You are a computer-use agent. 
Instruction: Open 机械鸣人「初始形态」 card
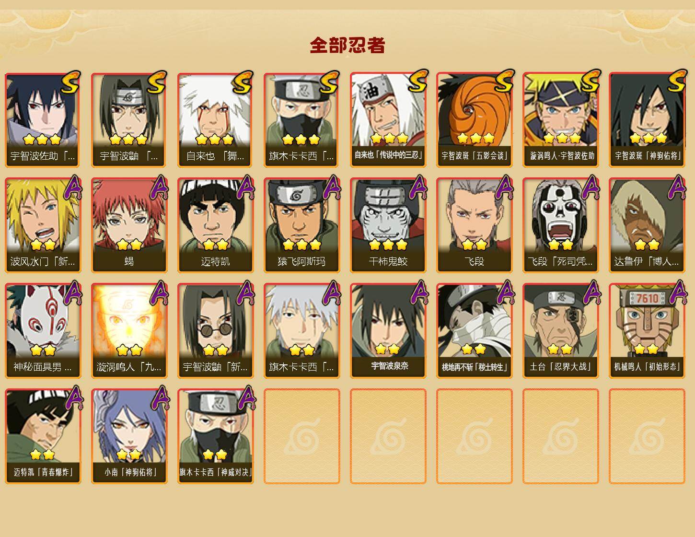pos(647,330)
